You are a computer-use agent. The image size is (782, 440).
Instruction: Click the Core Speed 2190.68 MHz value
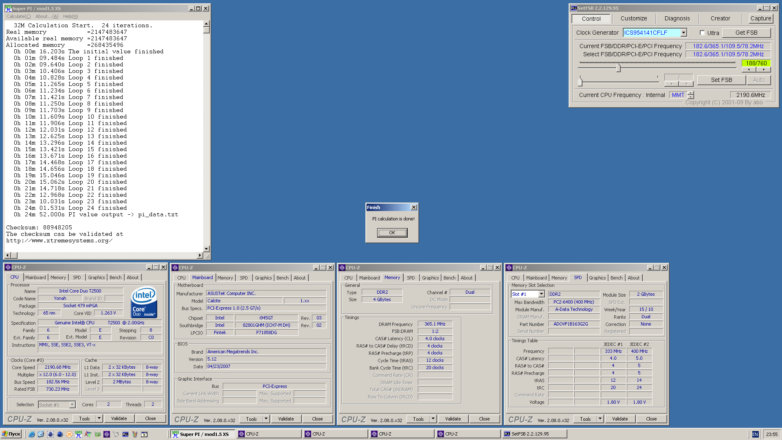[58, 367]
